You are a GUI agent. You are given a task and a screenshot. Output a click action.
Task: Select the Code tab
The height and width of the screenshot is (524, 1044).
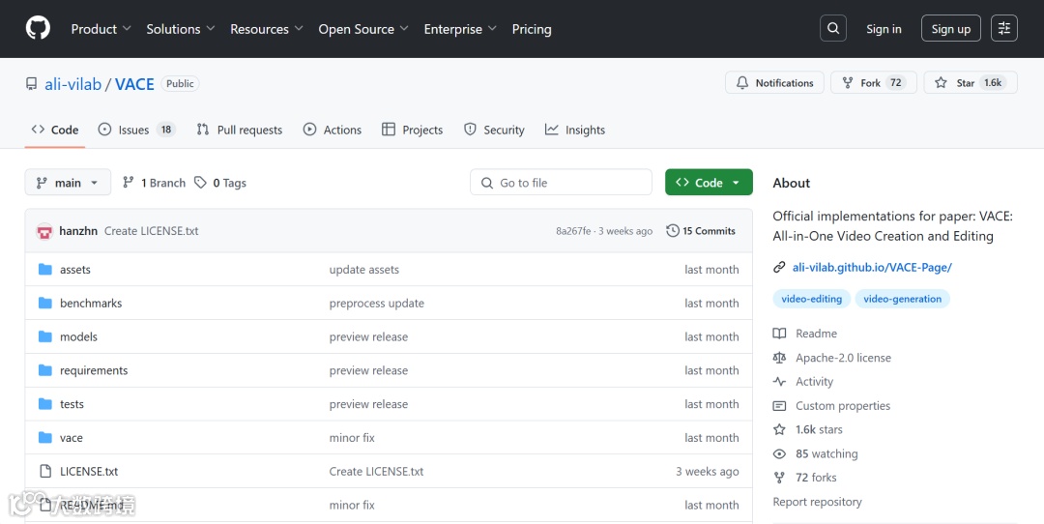coord(55,130)
